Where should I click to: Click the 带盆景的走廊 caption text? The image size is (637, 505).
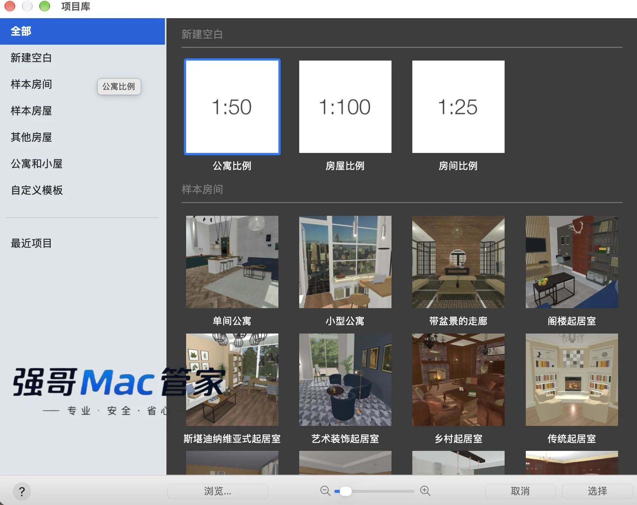pyautogui.click(x=458, y=321)
